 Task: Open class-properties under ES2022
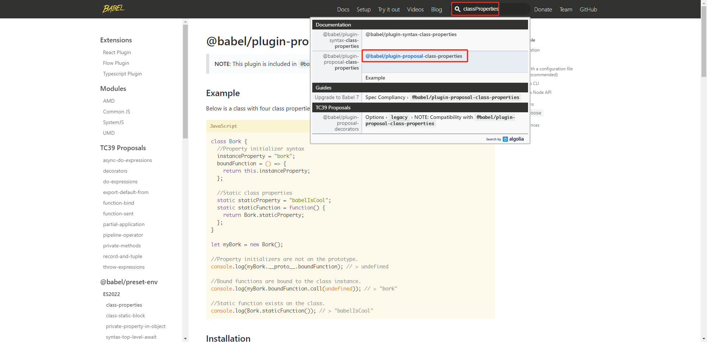[124, 305]
